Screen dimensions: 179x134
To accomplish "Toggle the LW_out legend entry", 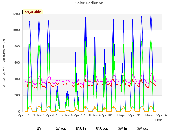I will (58, 129).
